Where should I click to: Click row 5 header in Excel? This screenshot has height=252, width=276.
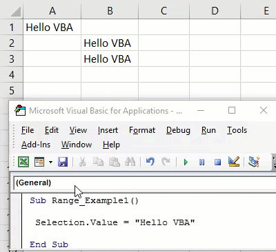pyautogui.click(x=12, y=90)
